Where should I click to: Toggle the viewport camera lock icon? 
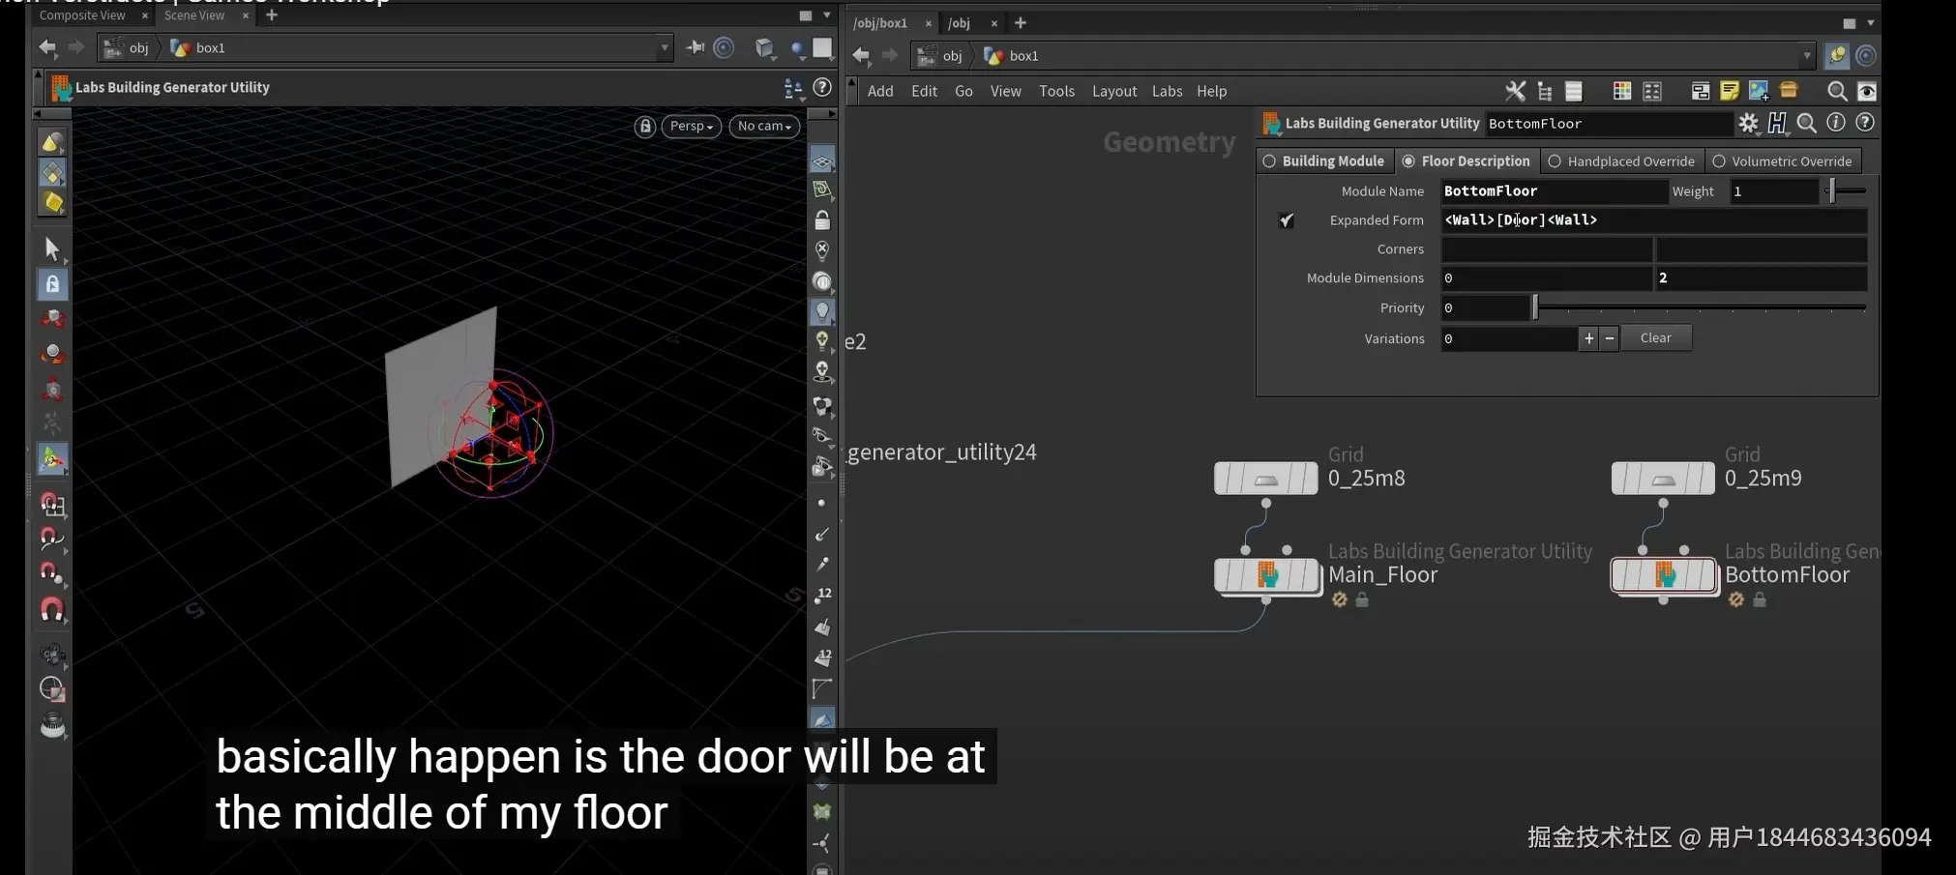(645, 127)
